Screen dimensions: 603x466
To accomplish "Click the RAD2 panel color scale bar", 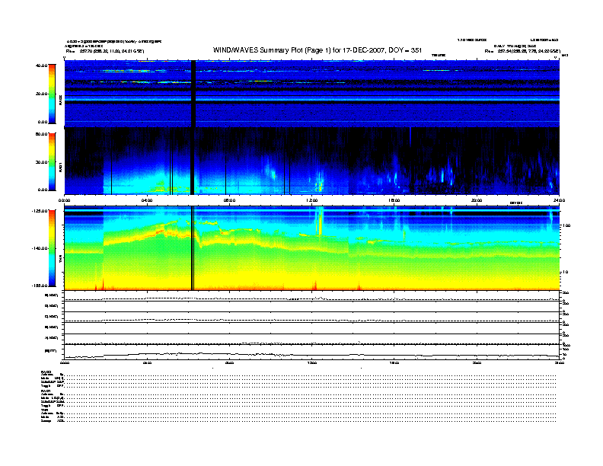I will coord(52,94).
